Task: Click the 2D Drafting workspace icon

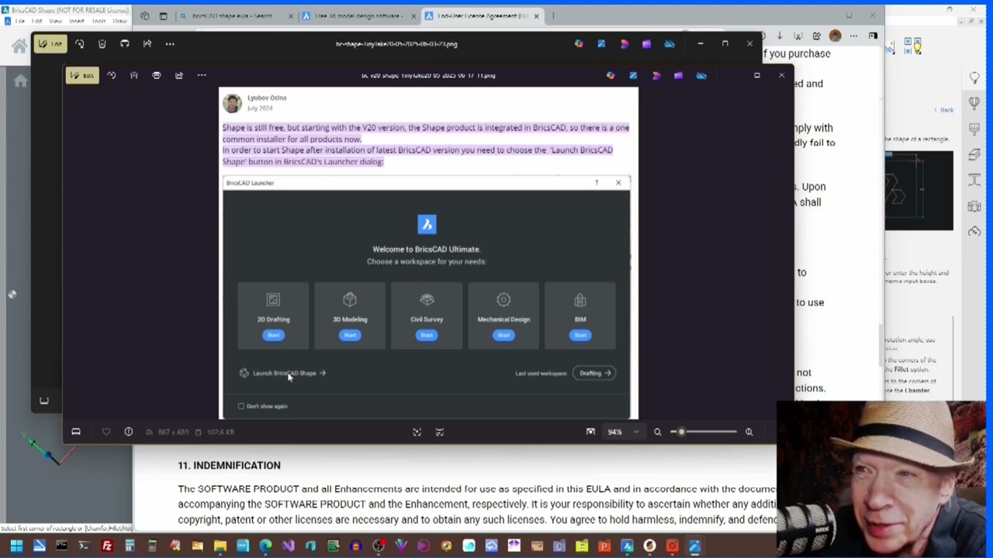Action: [273, 300]
